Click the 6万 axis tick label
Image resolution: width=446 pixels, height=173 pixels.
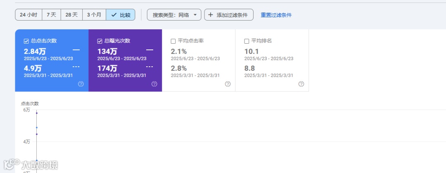click(x=26, y=110)
